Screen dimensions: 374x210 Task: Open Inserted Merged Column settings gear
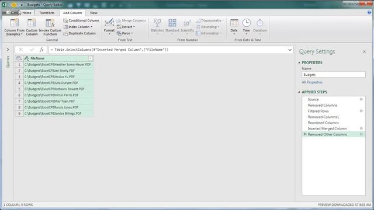click(x=361, y=128)
